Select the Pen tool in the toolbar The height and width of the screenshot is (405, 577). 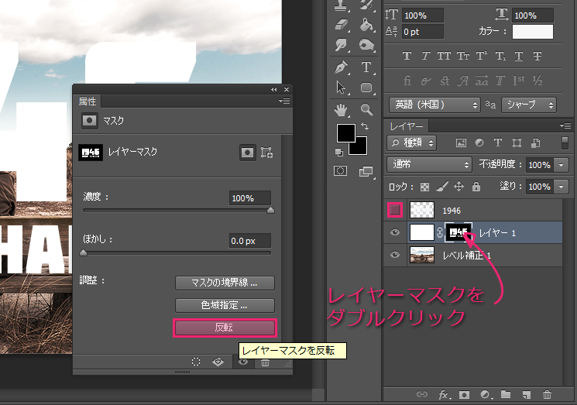(341, 67)
